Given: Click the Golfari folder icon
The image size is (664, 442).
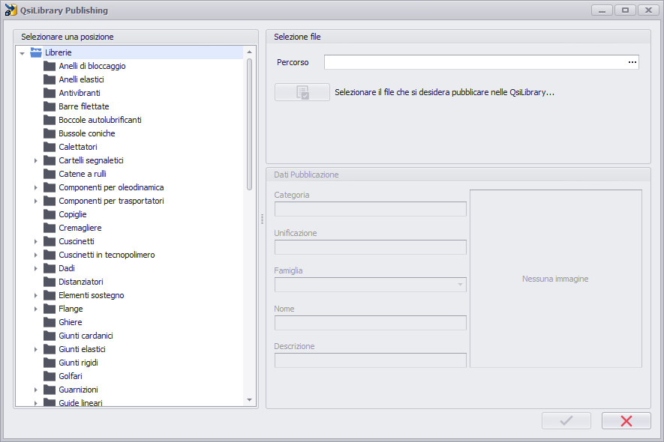Looking at the screenshot, I should point(50,376).
